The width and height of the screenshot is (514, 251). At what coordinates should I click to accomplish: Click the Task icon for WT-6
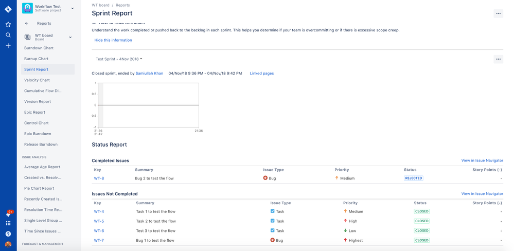272,230
